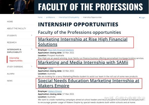Click Internships & Employability breadcrumb link
This screenshot has width=149, height=105.
(x=69, y=17)
